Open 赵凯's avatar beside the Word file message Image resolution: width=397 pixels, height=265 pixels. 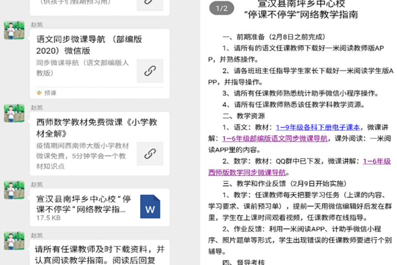(14, 190)
